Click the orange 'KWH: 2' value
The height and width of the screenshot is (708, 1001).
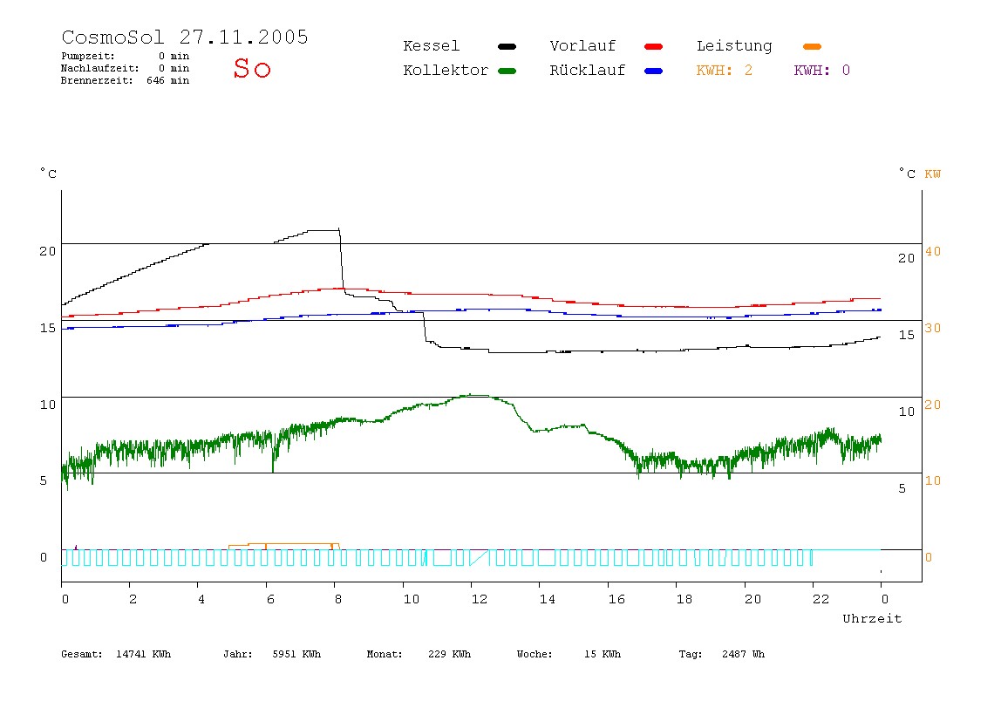tap(725, 71)
